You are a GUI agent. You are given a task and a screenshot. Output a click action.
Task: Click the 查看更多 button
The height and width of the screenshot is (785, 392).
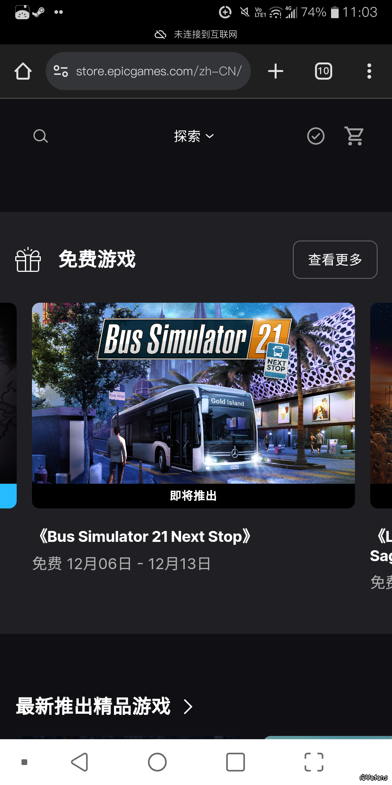pos(335,259)
